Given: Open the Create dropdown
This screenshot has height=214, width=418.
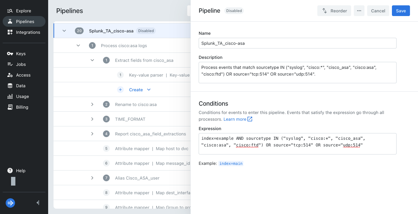Looking at the screenshot, I should pyautogui.click(x=140, y=90).
